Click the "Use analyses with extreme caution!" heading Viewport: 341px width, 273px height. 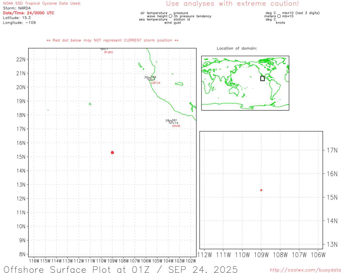coord(232,4)
